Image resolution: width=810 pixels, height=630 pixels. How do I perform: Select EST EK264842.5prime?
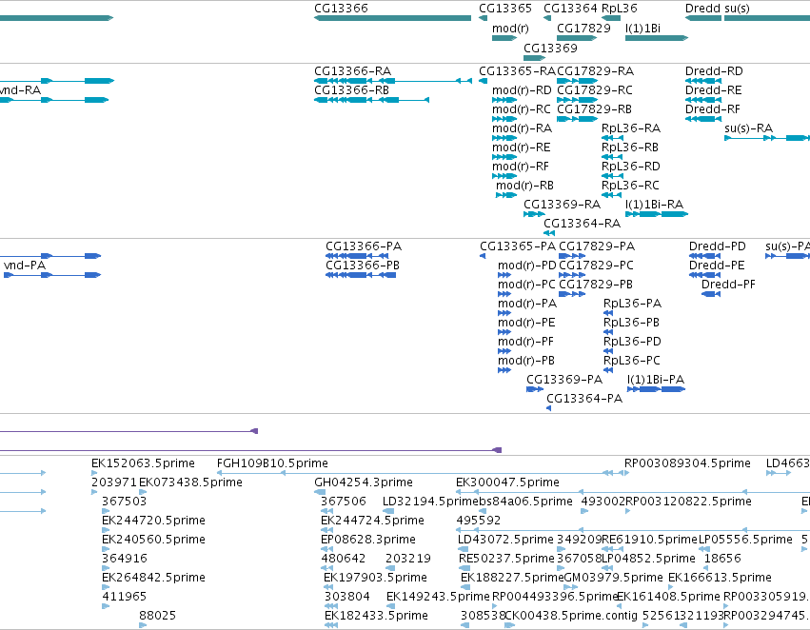point(153,578)
